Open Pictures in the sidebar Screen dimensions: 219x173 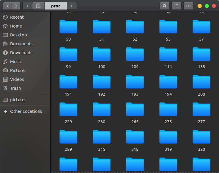pos(25,71)
